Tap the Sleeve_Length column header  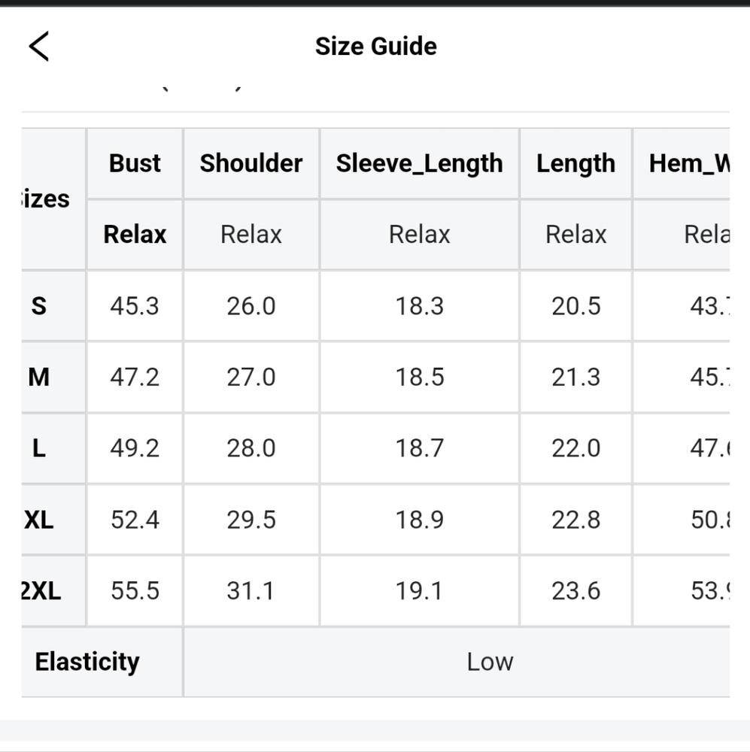[420, 163]
